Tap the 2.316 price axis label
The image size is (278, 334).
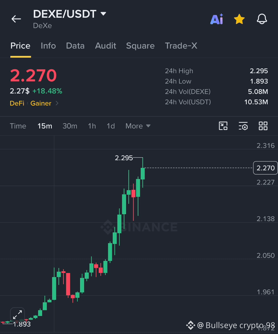(x=266, y=146)
